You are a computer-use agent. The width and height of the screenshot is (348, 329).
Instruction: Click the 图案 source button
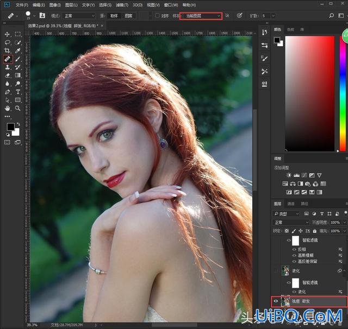[128, 16]
